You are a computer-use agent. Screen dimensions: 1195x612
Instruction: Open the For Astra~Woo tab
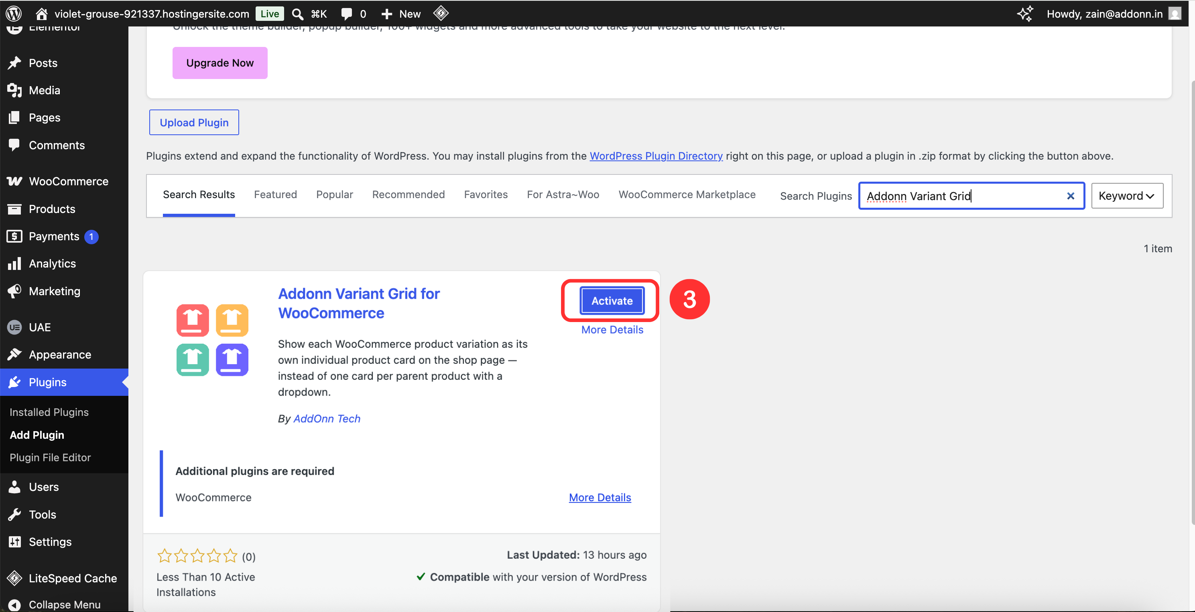[x=563, y=194]
